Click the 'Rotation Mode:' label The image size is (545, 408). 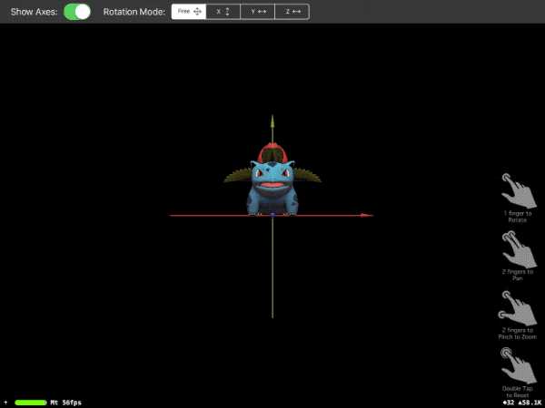[x=134, y=12]
